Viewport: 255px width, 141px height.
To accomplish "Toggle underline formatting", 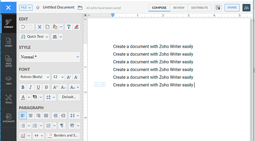I will click(38, 87).
